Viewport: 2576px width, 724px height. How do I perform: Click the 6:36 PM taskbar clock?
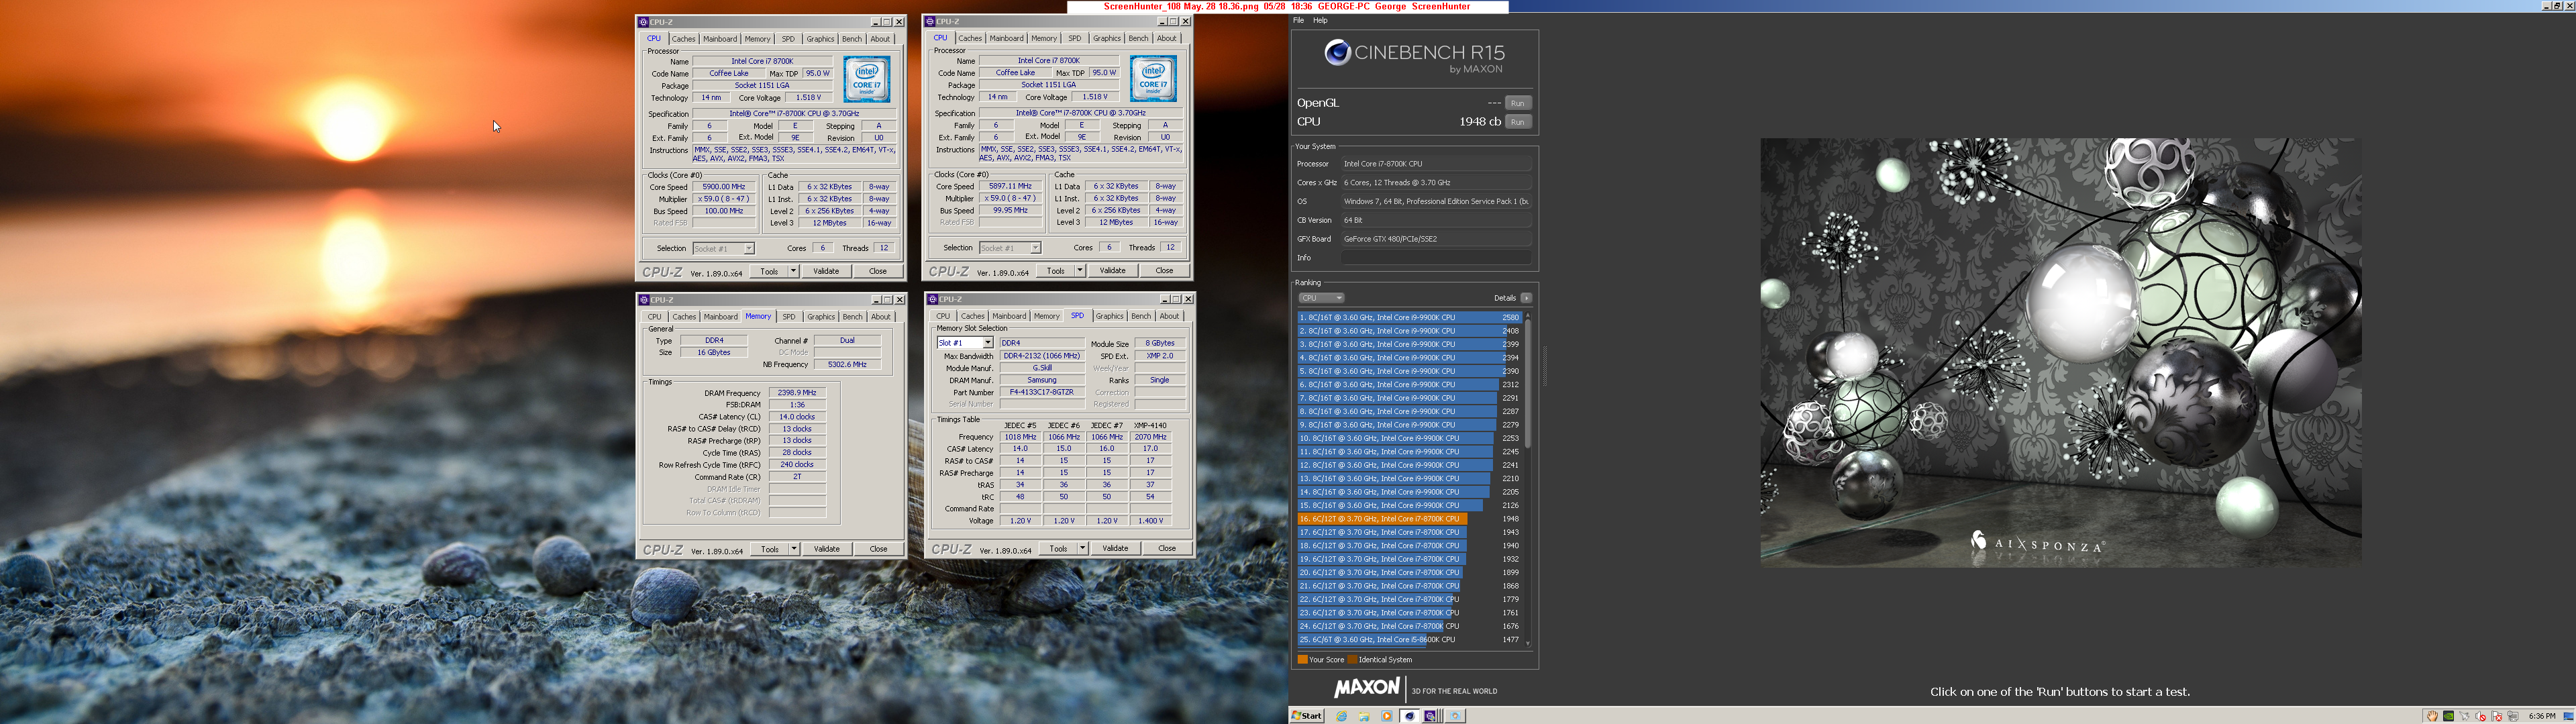[2541, 716]
